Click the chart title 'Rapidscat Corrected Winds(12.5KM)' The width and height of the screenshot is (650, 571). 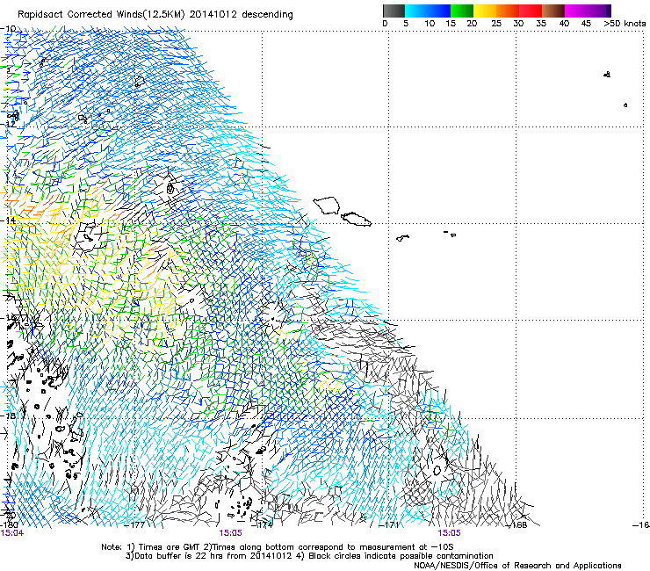[101, 15]
